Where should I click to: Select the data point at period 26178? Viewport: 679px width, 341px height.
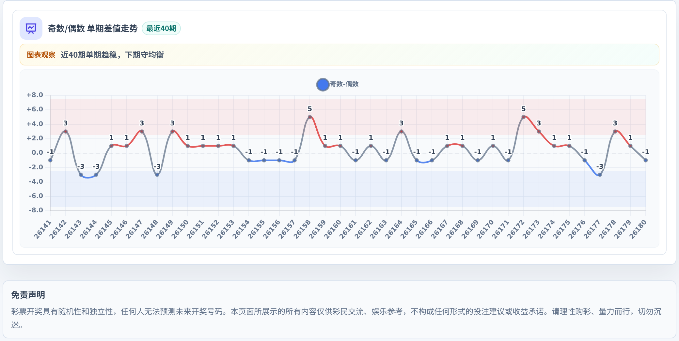[615, 132]
